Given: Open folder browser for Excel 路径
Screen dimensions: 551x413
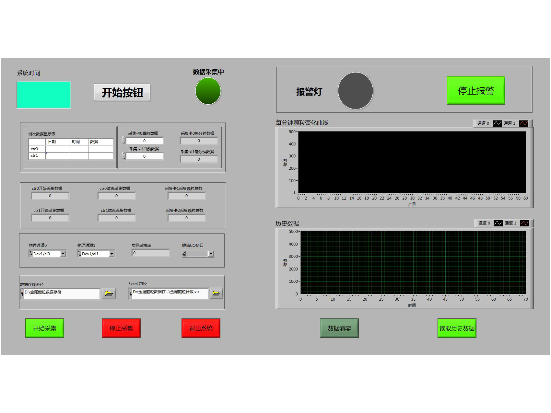Looking at the screenshot, I should click(216, 293).
